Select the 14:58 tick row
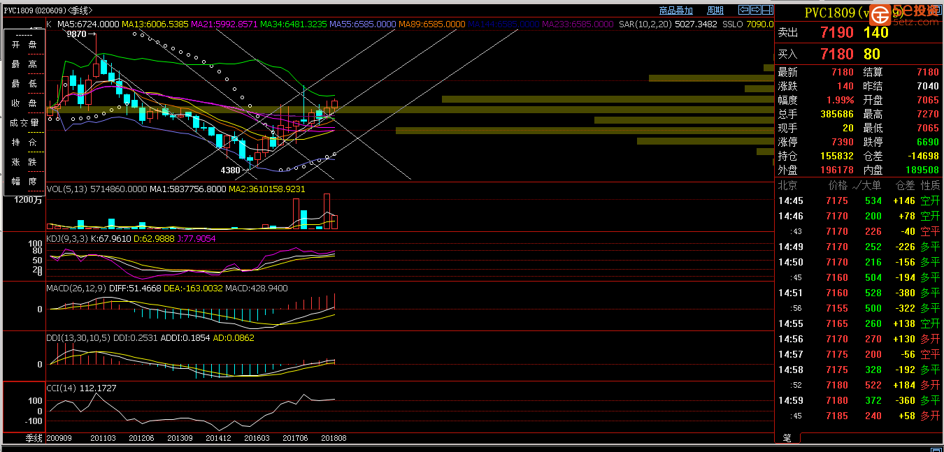Viewport: 944px width, 452px height. click(x=859, y=370)
